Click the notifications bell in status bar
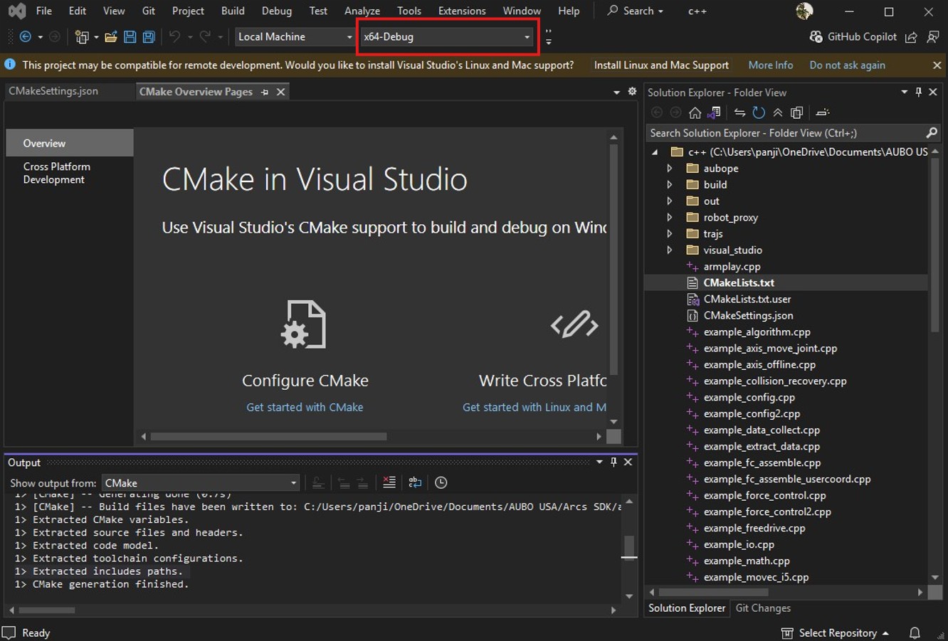This screenshot has height=641, width=948. pyautogui.click(x=915, y=633)
